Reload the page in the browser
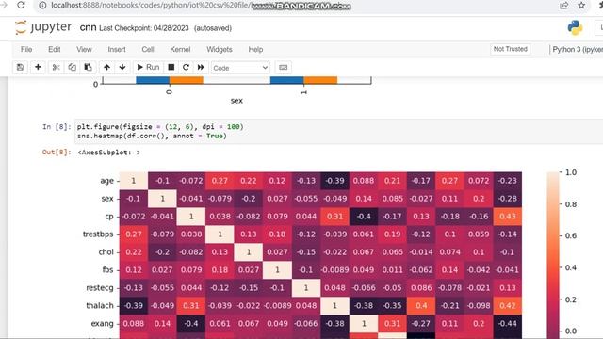Screen dimensions: 603x339 21,5
